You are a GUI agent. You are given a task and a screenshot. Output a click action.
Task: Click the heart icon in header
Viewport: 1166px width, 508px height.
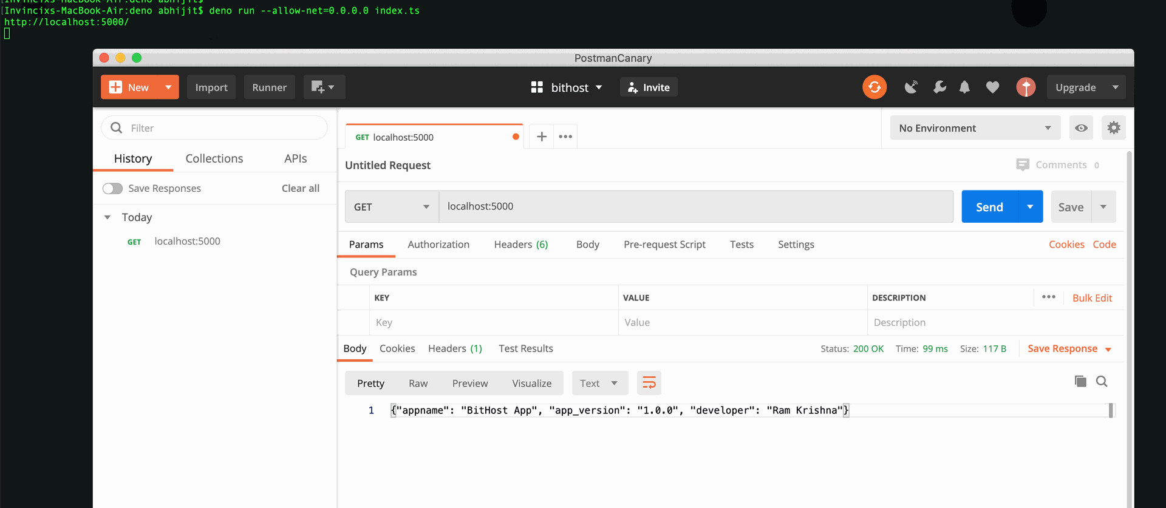pos(992,87)
